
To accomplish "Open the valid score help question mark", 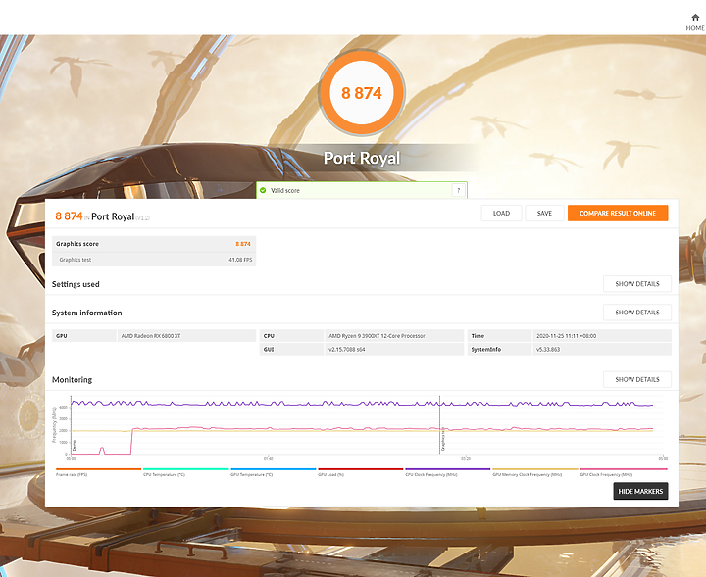I will [458, 190].
